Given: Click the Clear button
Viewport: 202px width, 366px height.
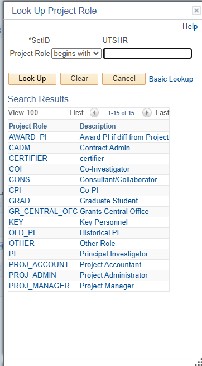Looking at the screenshot, I should click(x=79, y=79).
